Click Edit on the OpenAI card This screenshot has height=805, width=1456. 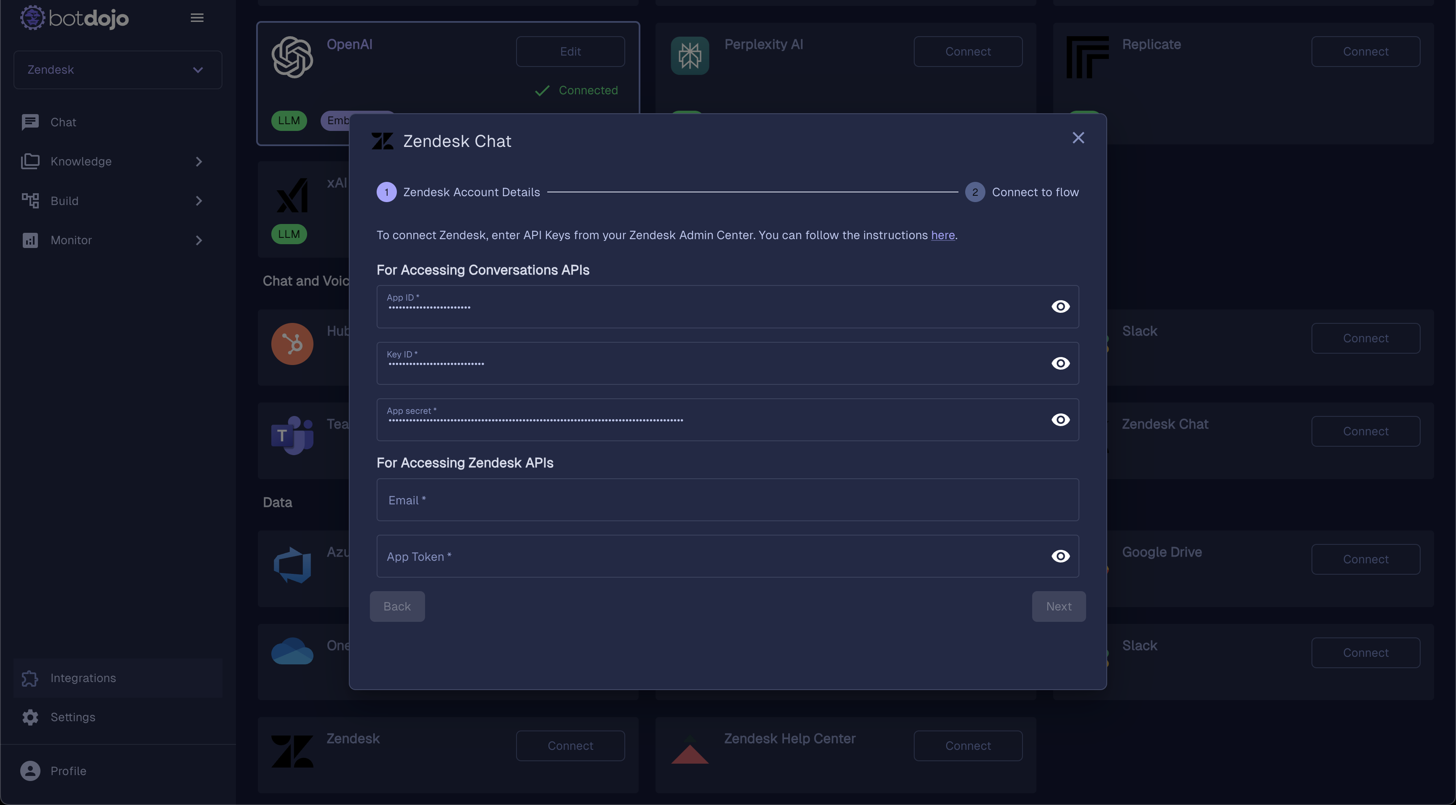(x=570, y=51)
